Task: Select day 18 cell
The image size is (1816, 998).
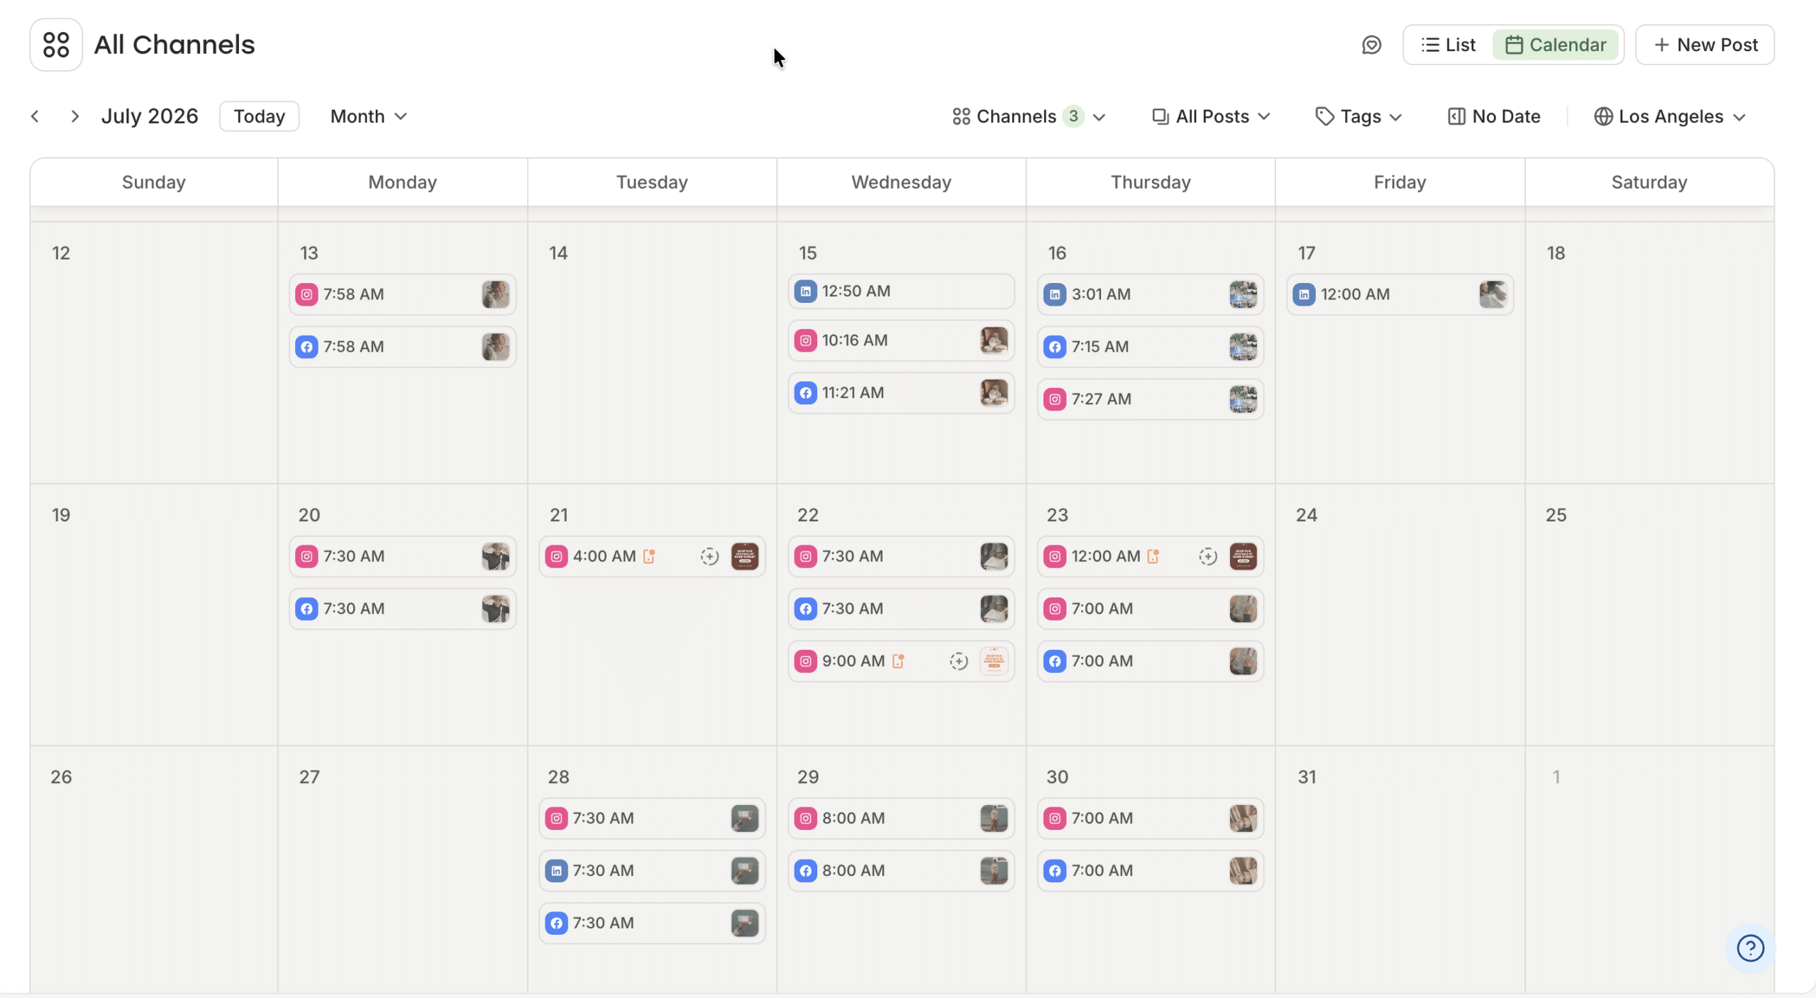Action: [x=1649, y=353]
